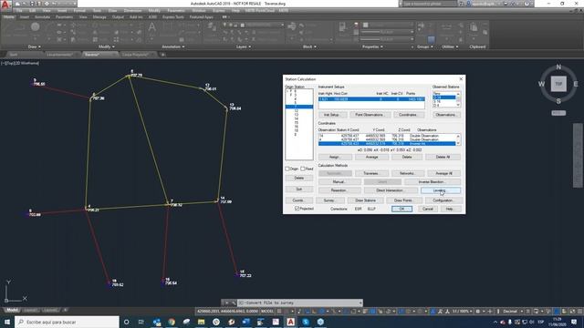Expand the Draw panel dropdown
Viewport: 584px width, 328px height.
coord(35,46)
